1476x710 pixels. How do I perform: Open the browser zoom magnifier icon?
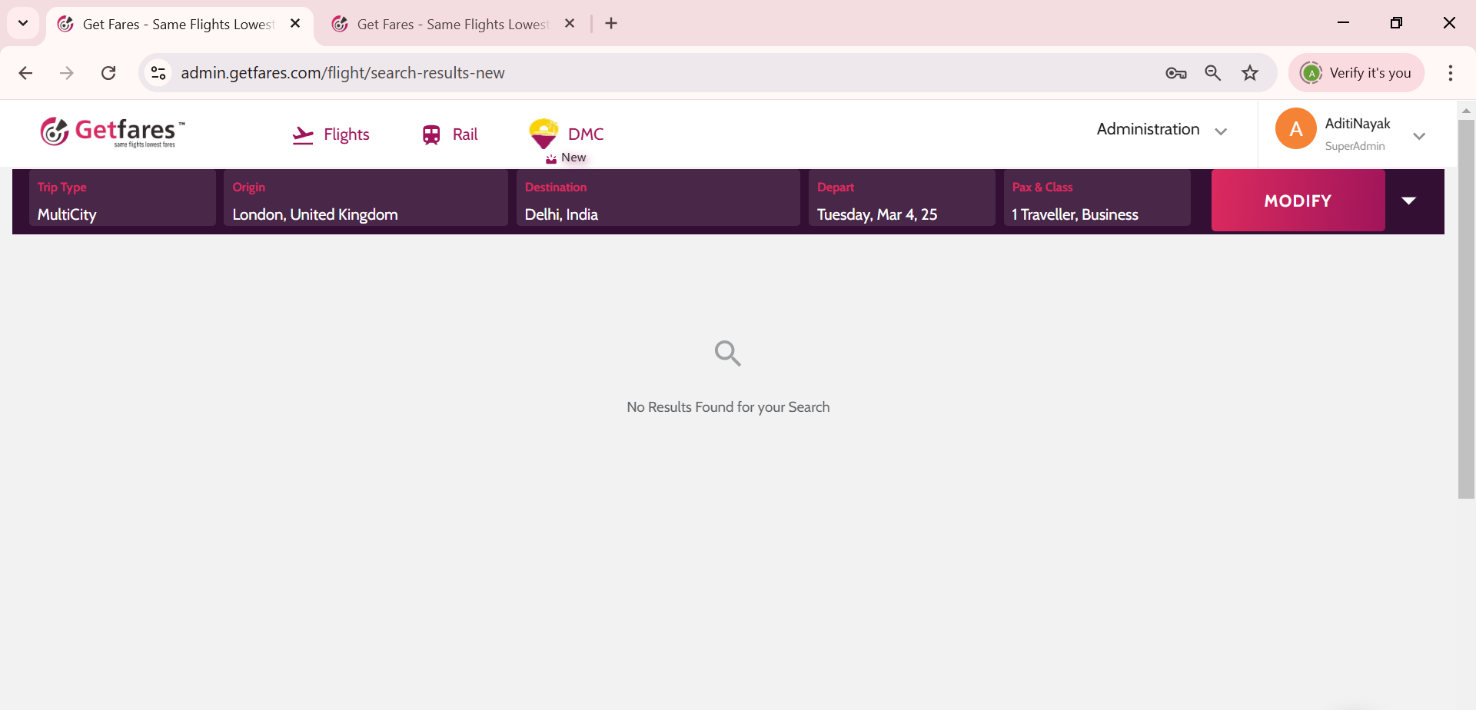pyautogui.click(x=1213, y=73)
